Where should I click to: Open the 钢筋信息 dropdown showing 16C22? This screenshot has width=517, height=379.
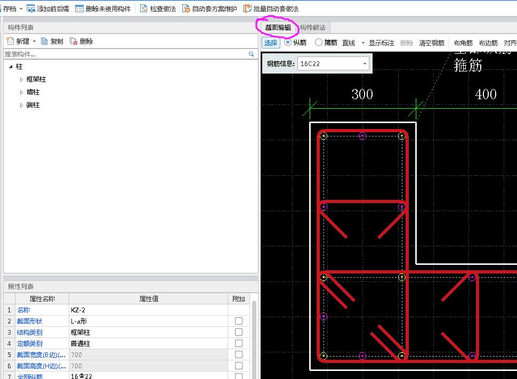click(x=365, y=63)
